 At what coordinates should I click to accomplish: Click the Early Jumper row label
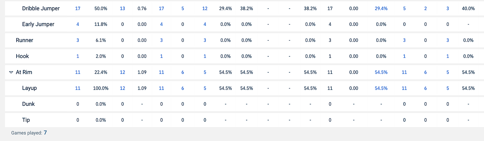(38, 24)
